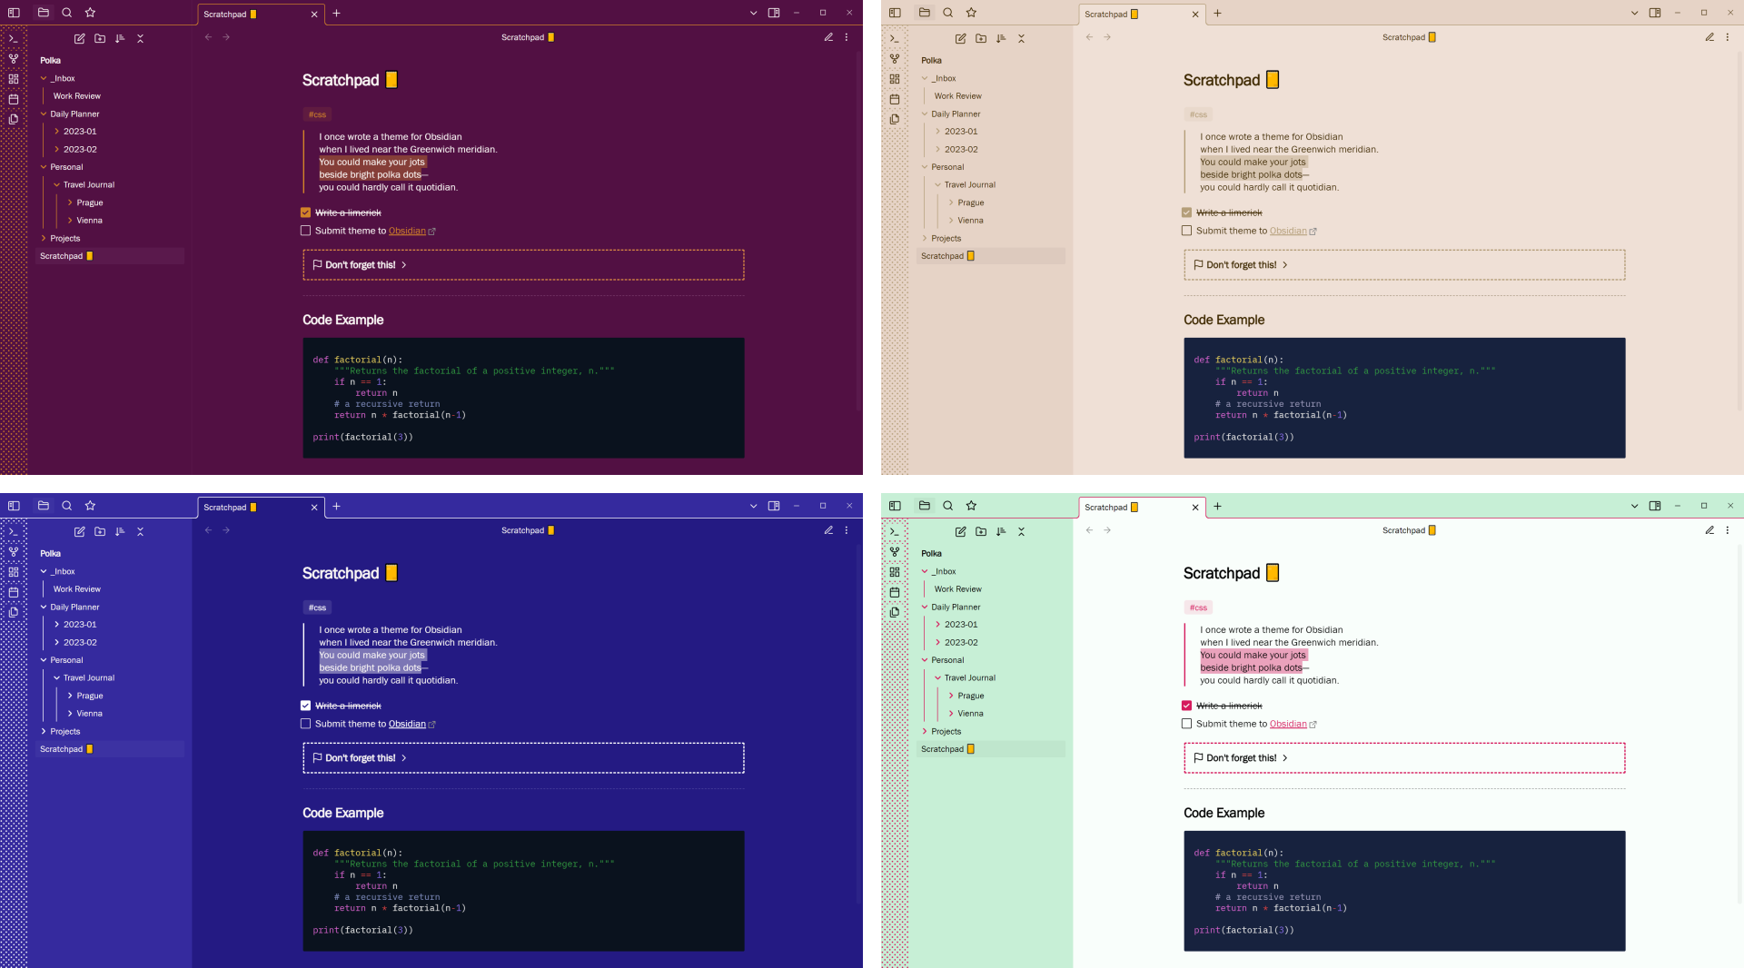Click search icon in burgundy window

67,13
